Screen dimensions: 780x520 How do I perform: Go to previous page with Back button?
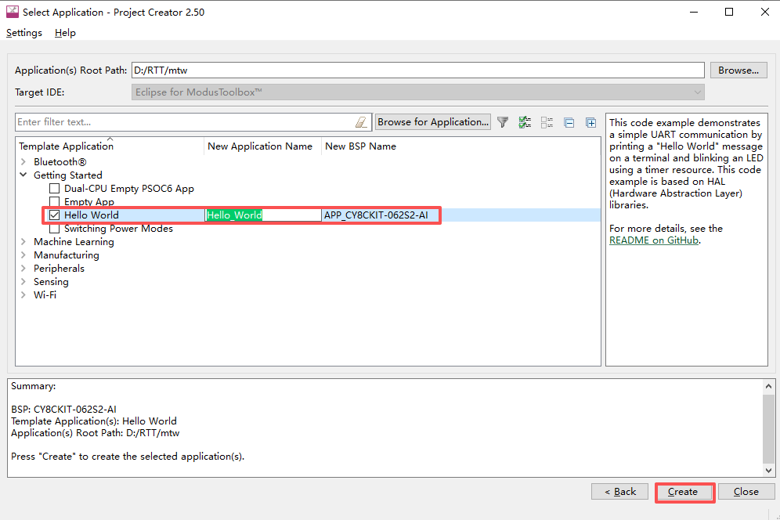click(x=619, y=492)
